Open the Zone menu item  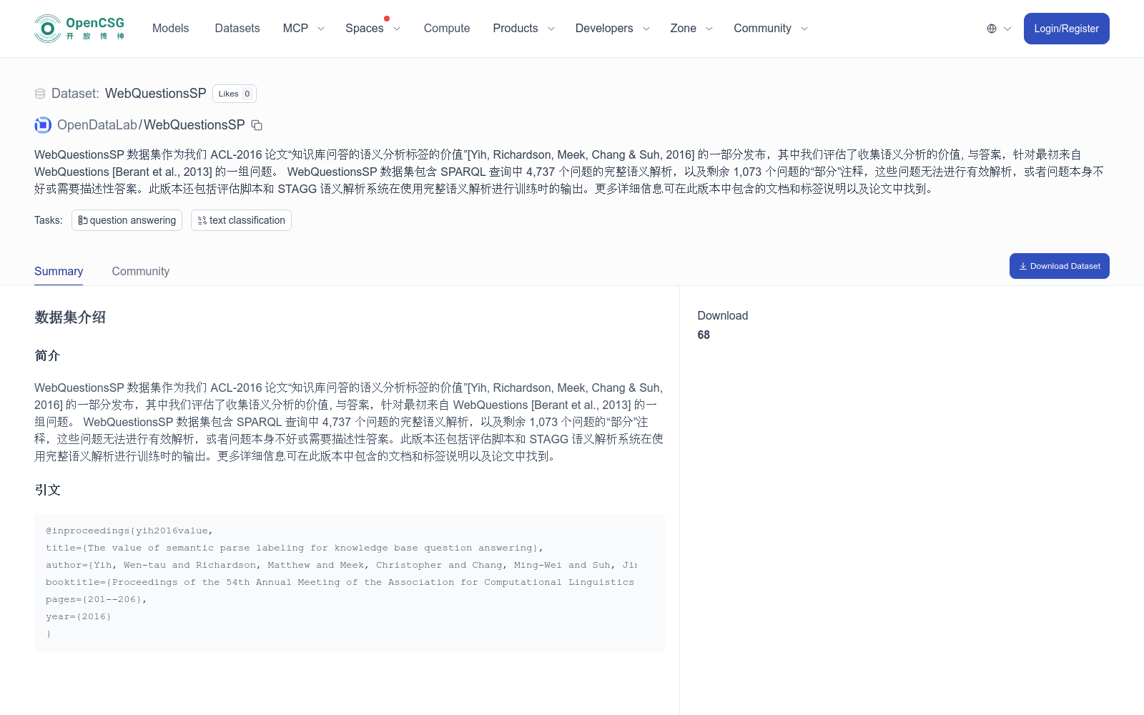(x=684, y=29)
